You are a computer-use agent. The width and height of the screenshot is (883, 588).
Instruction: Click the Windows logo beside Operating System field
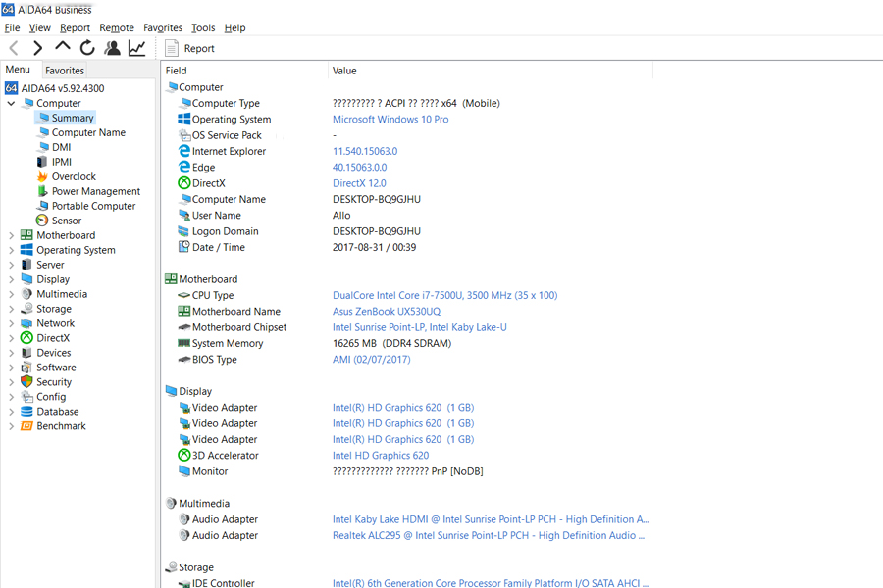[184, 120]
